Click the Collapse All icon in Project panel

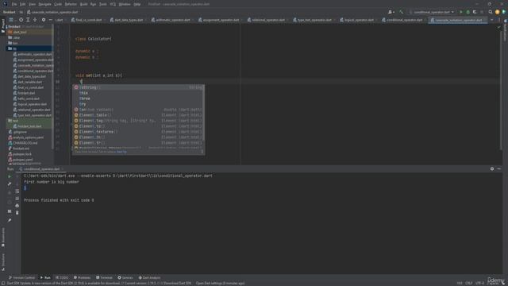click(35, 20)
